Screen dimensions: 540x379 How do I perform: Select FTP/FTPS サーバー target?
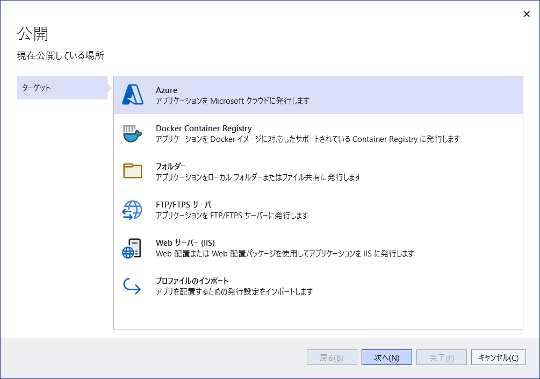pyautogui.click(x=186, y=204)
